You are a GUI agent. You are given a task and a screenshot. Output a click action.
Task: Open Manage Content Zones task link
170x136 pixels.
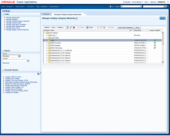coord(14,23)
